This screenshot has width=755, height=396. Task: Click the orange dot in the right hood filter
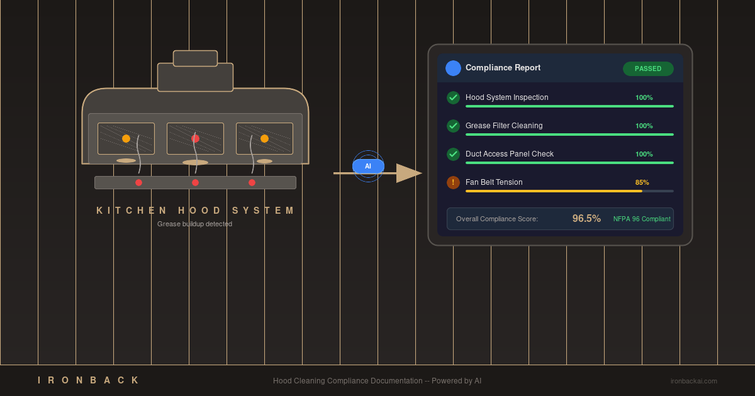264,138
